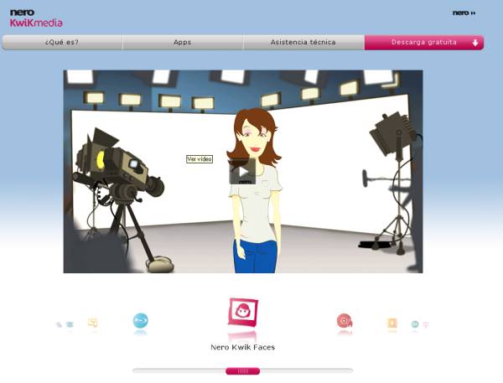The image size is (503, 383).
Task: Select the orange square app icon
Action: pos(392,323)
